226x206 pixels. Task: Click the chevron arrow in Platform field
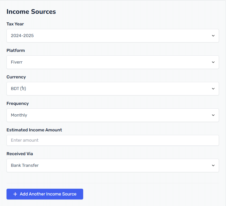coord(213,62)
